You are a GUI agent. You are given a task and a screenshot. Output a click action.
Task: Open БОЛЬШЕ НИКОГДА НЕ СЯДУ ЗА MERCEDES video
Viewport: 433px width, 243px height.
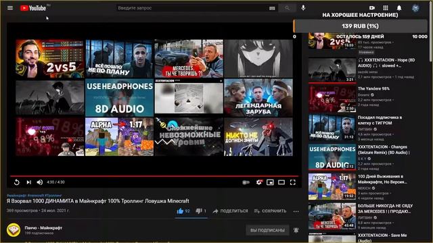[x=385, y=209]
